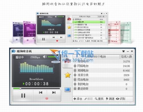Expand the 综合电台 category
Screen dimensions: 143x112
point(75,80)
